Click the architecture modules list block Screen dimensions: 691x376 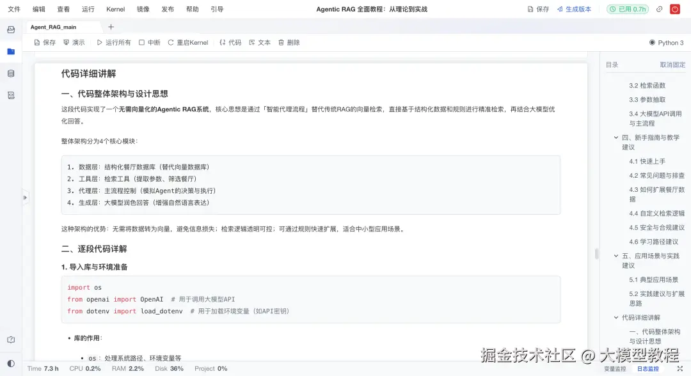click(311, 185)
